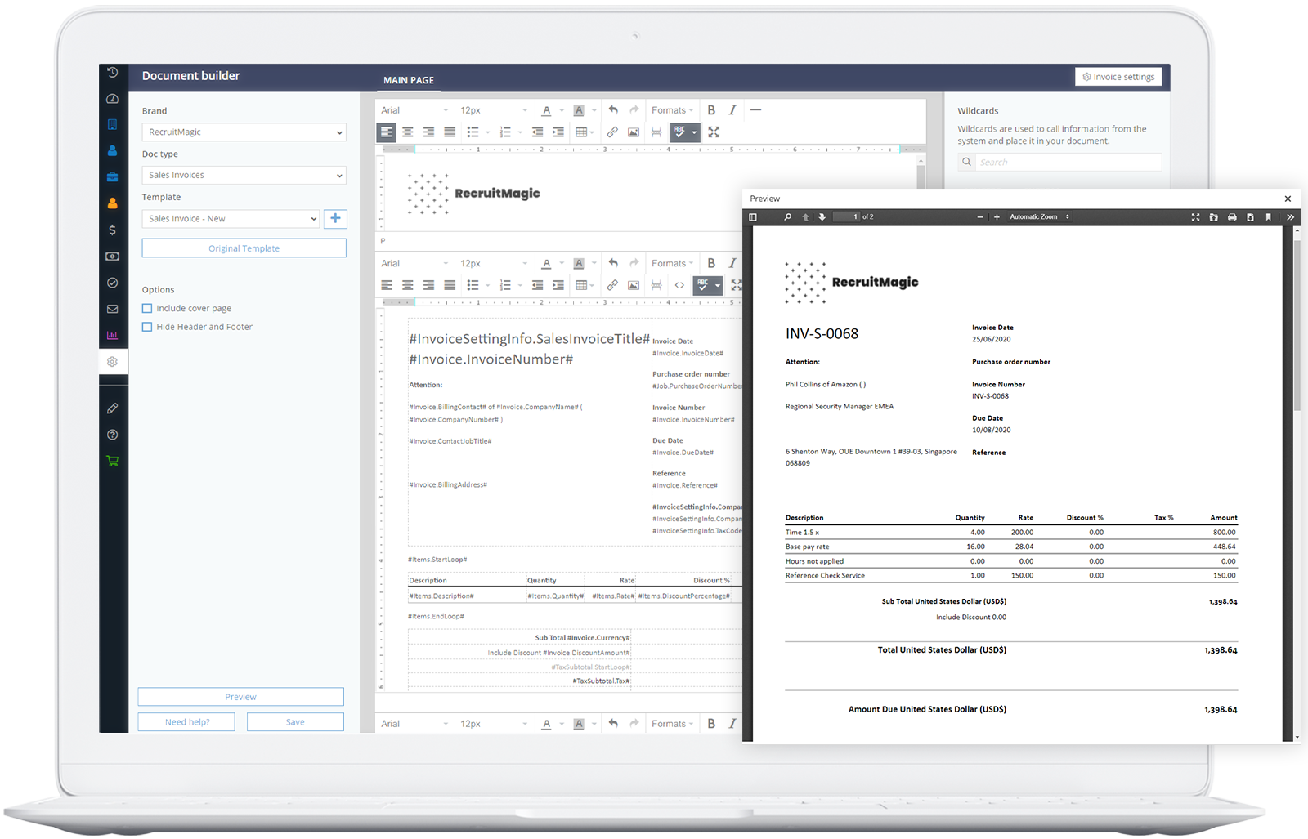1308x839 pixels.
Task: Check the Hide Header and Footer option
Action: (147, 327)
